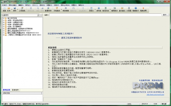Image resolution: width=171 pixels, height=106 pixels.
Task: Expand the 施工技术资料 tree node
Action: [x=3, y=18]
